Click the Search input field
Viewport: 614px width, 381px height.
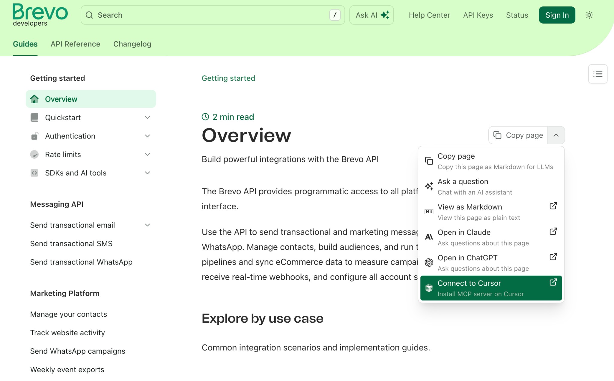click(x=210, y=15)
